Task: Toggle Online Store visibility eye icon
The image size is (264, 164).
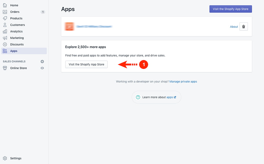Action: click(42, 68)
